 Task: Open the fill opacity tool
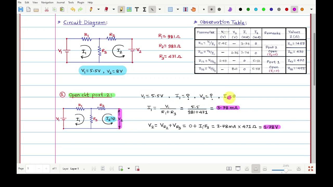[x=230, y=10]
